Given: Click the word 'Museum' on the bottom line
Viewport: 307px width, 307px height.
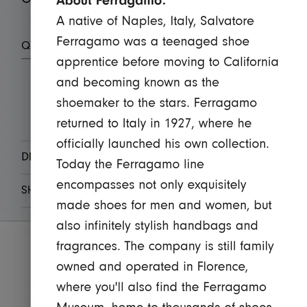Looking at the screenshot, I should click(80, 305).
